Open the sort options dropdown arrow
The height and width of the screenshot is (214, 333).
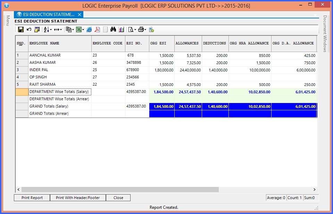coord(51,30)
